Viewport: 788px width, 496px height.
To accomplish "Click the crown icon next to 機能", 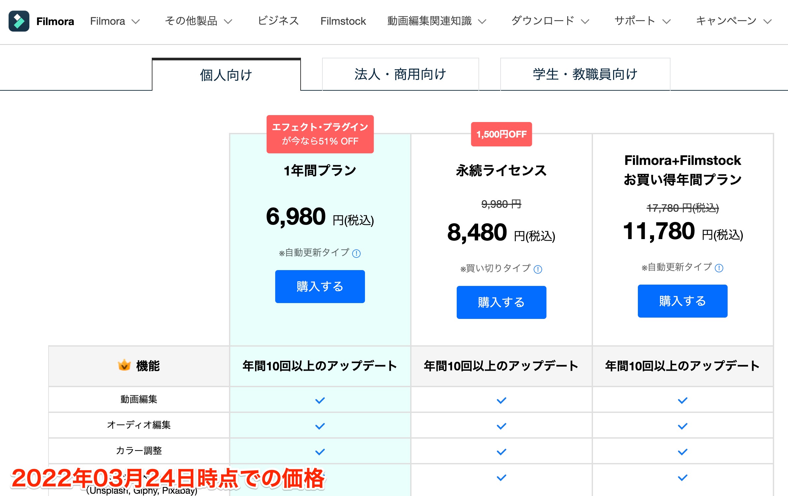I will 124,365.
